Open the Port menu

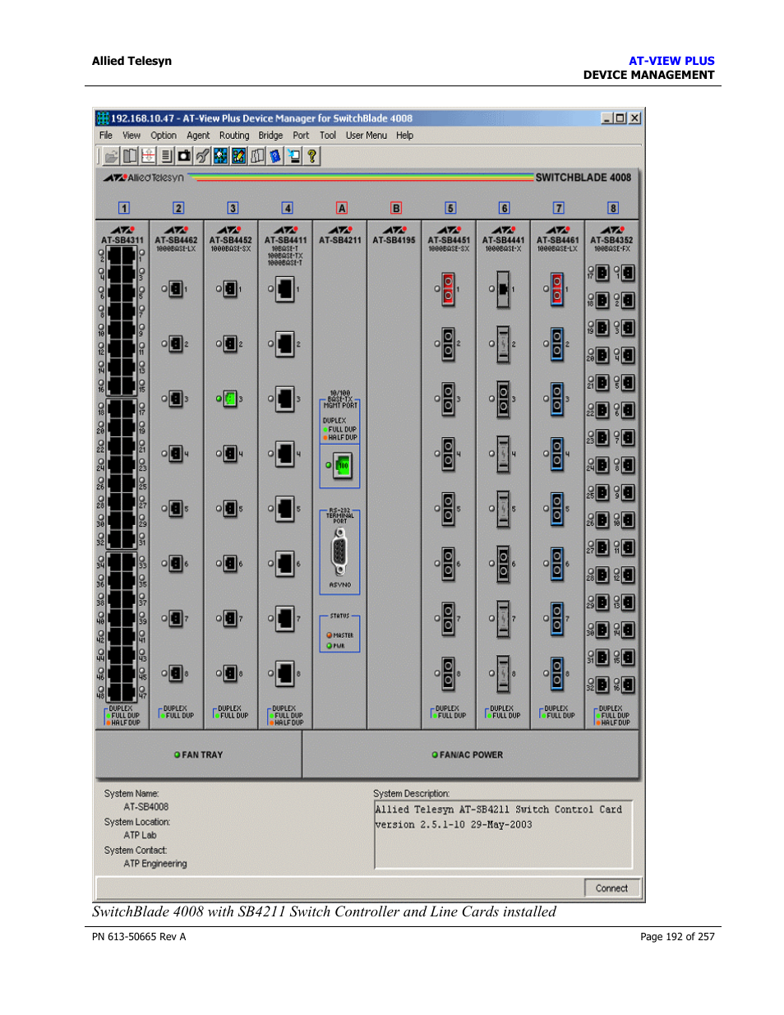pos(301,136)
